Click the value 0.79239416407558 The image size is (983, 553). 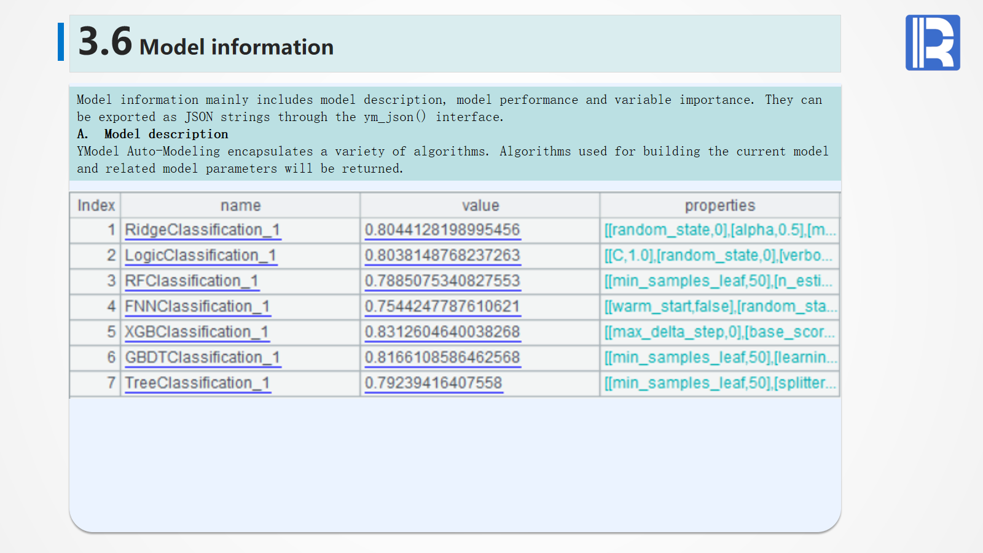433,383
